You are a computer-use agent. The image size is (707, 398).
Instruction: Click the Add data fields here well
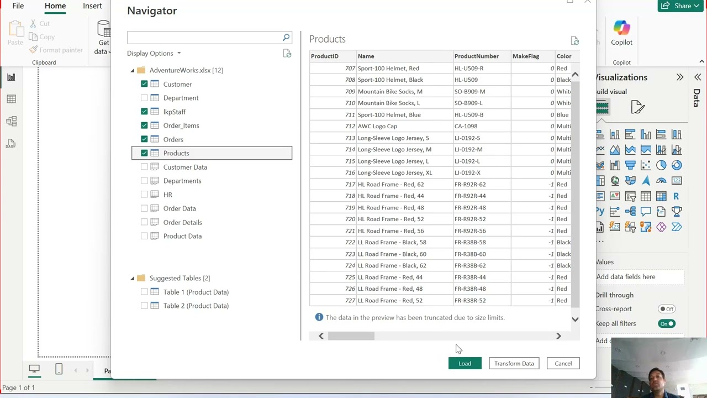(x=640, y=276)
